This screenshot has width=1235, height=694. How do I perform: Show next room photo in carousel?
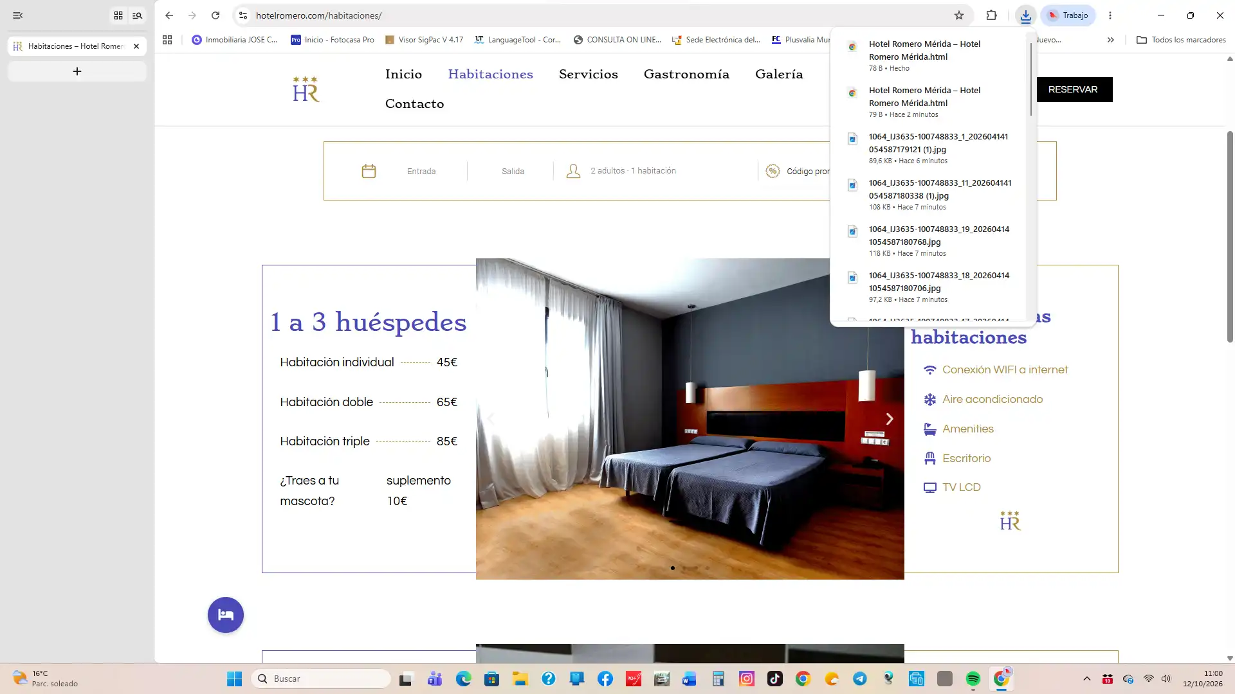pos(890,419)
